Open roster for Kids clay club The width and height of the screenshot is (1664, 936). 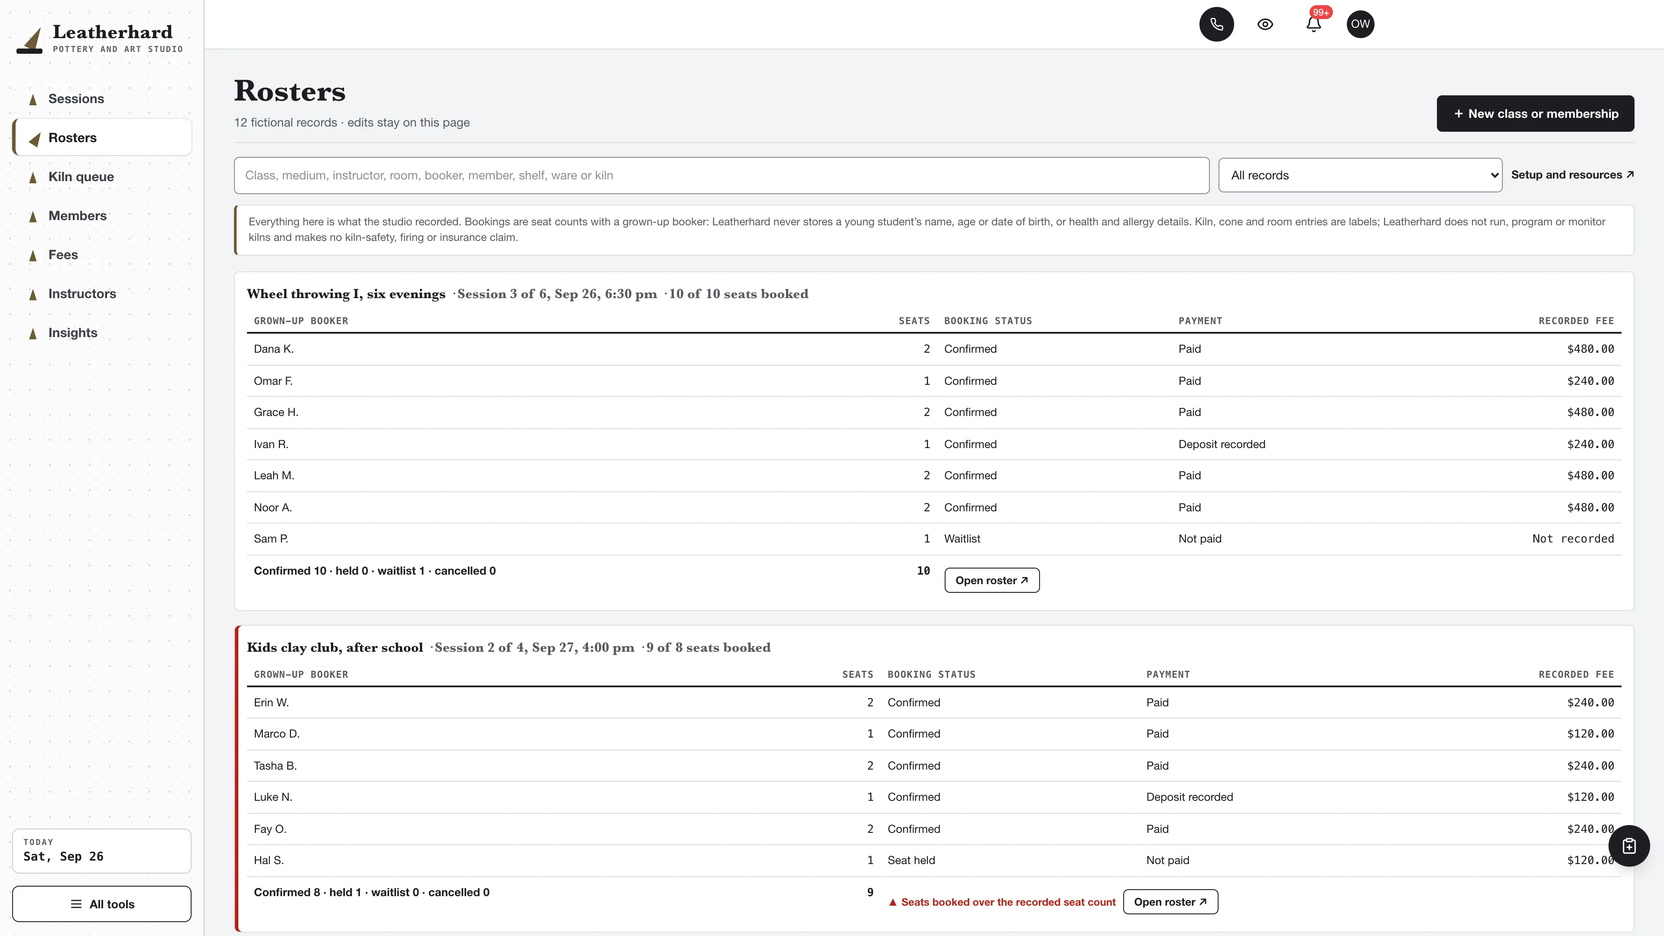1170,902
